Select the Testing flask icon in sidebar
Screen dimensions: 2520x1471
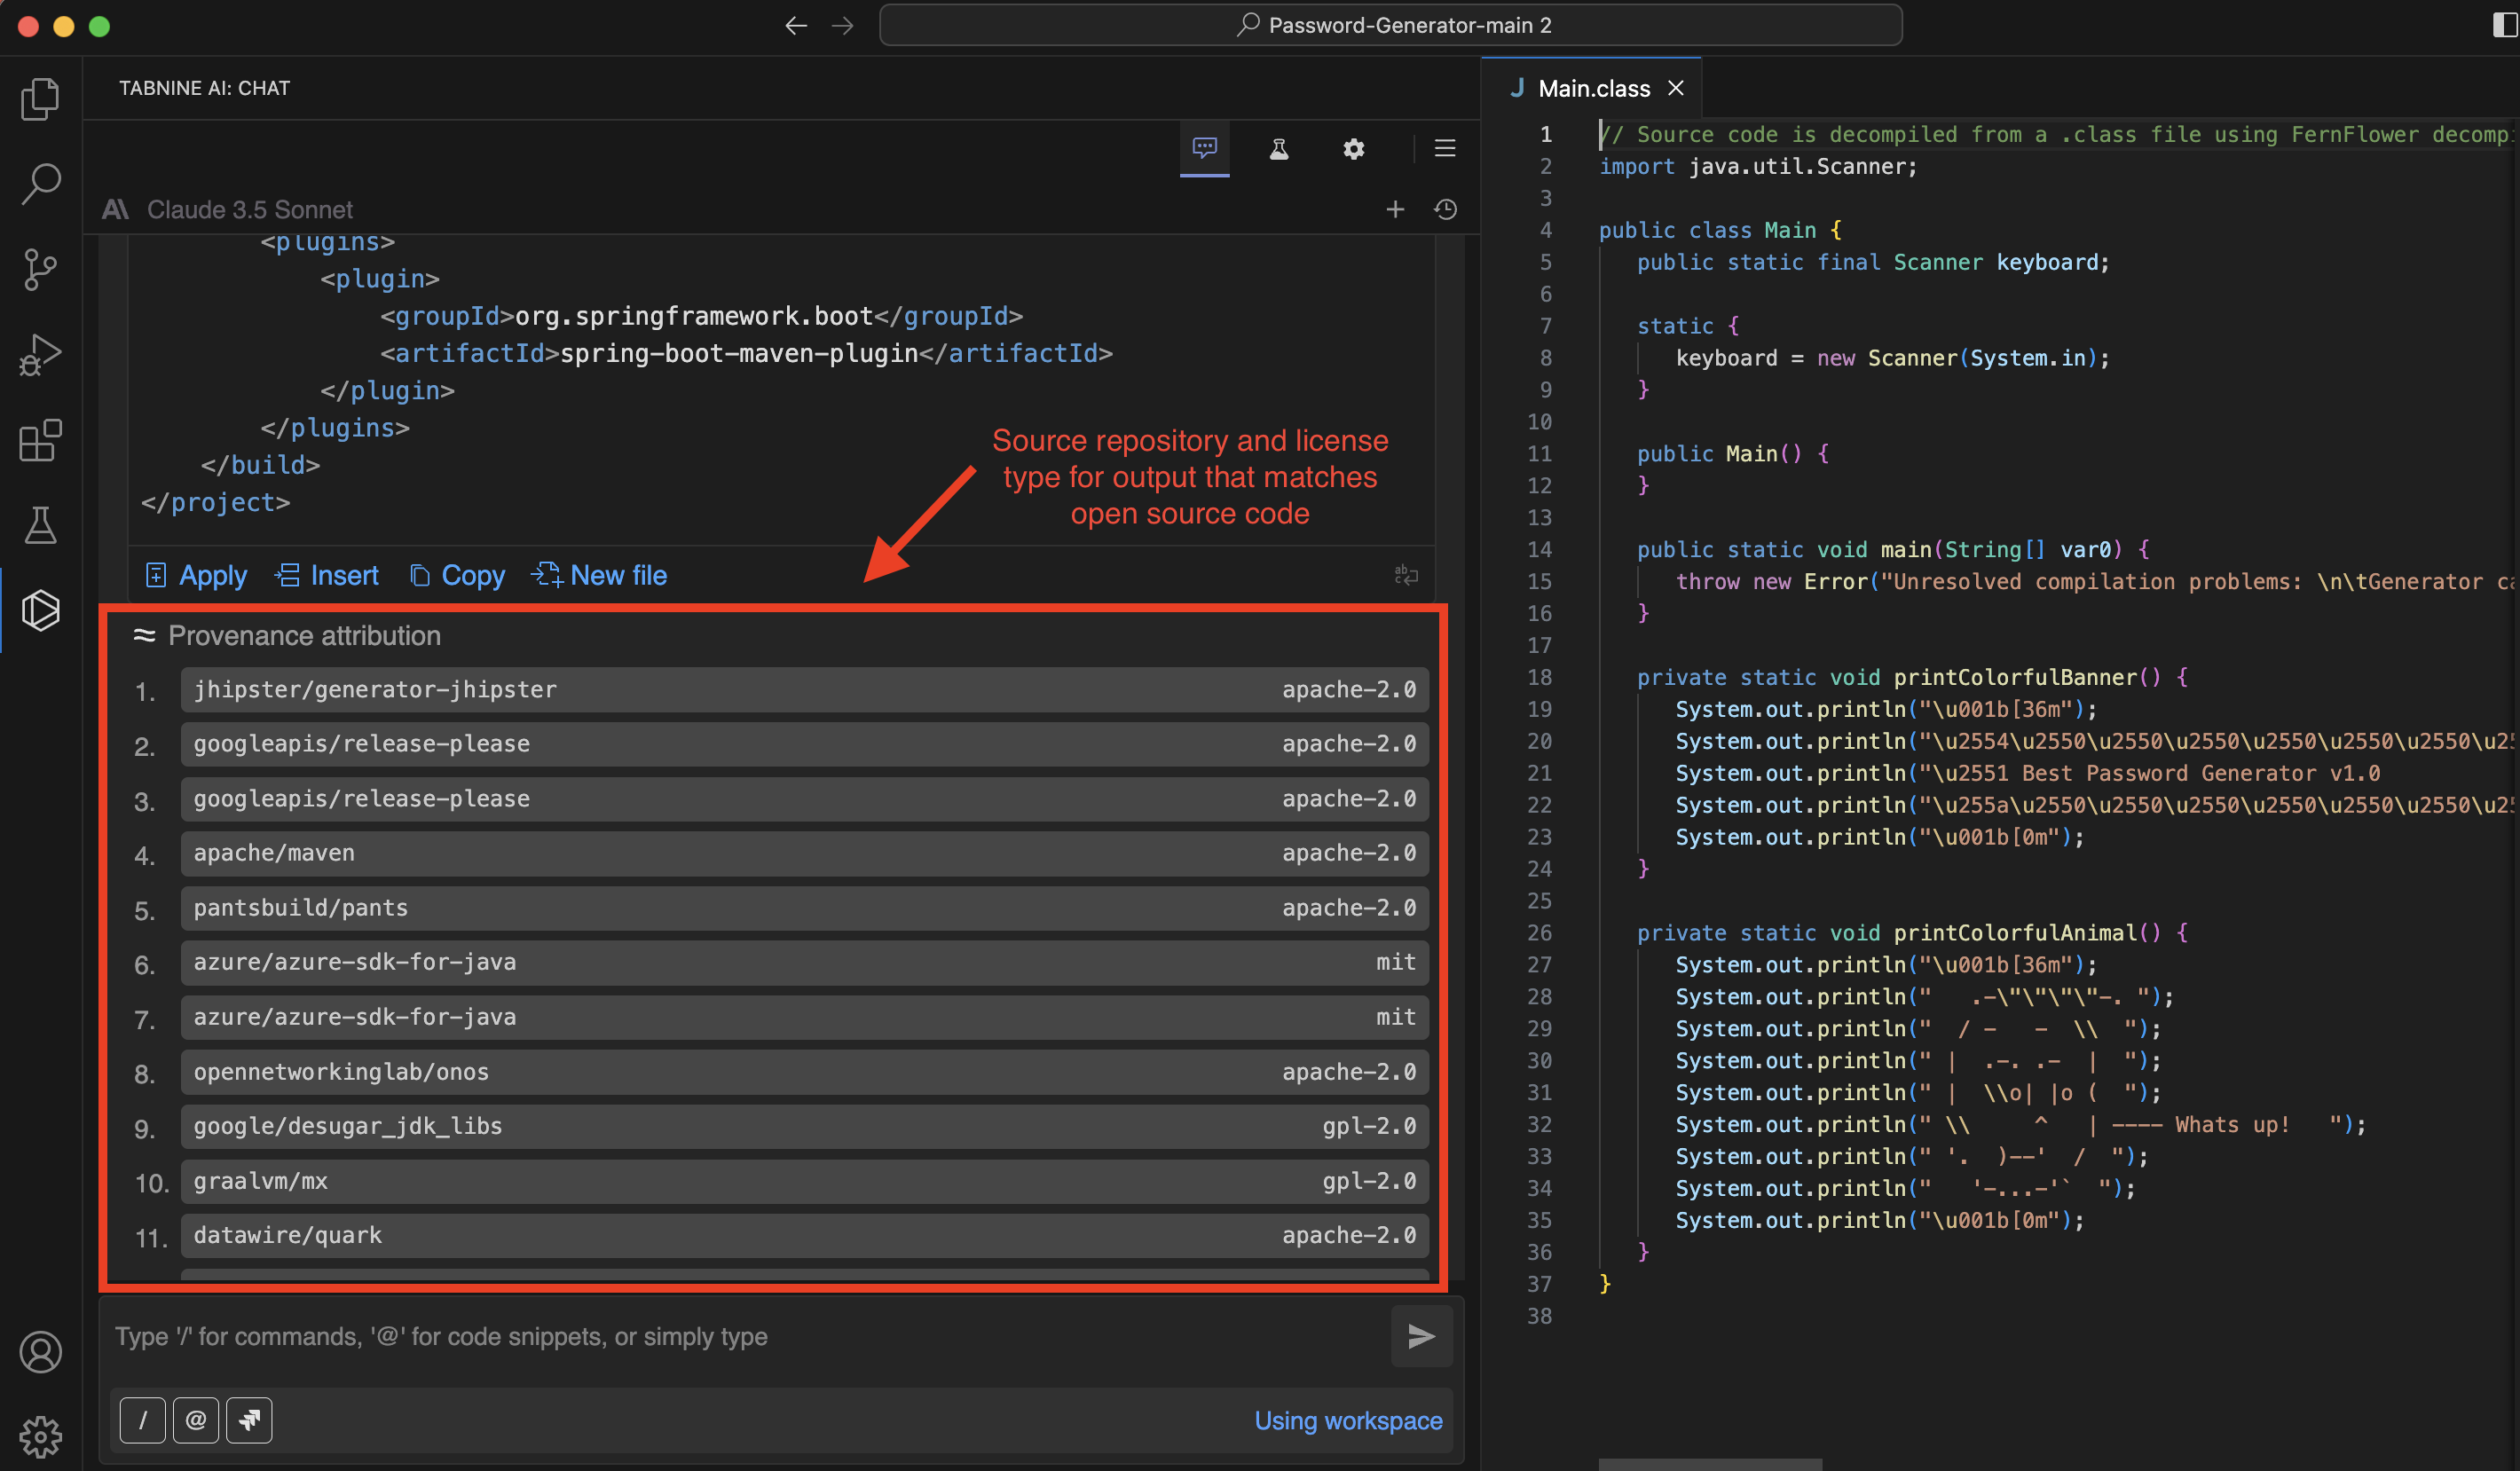[x=40, y=525]
